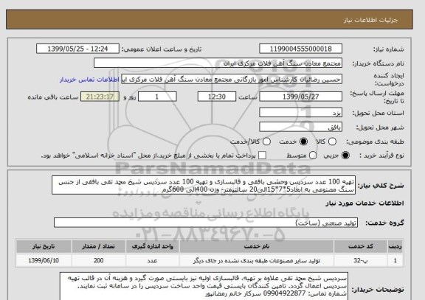Click the need date cell 1399/06/10
The width and height of the screenshot is (425, 300).
tap(44, 260)
